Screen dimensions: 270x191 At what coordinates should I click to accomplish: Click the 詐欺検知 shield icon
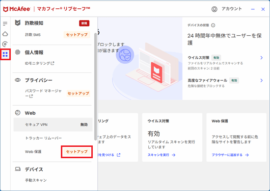pyautogui.click(x=18, y=23)
